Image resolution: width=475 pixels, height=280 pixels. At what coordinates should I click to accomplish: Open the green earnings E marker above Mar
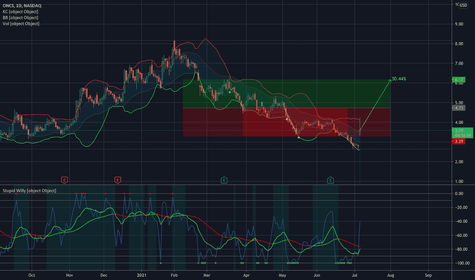pyautogui.click(x=224, y=180)
